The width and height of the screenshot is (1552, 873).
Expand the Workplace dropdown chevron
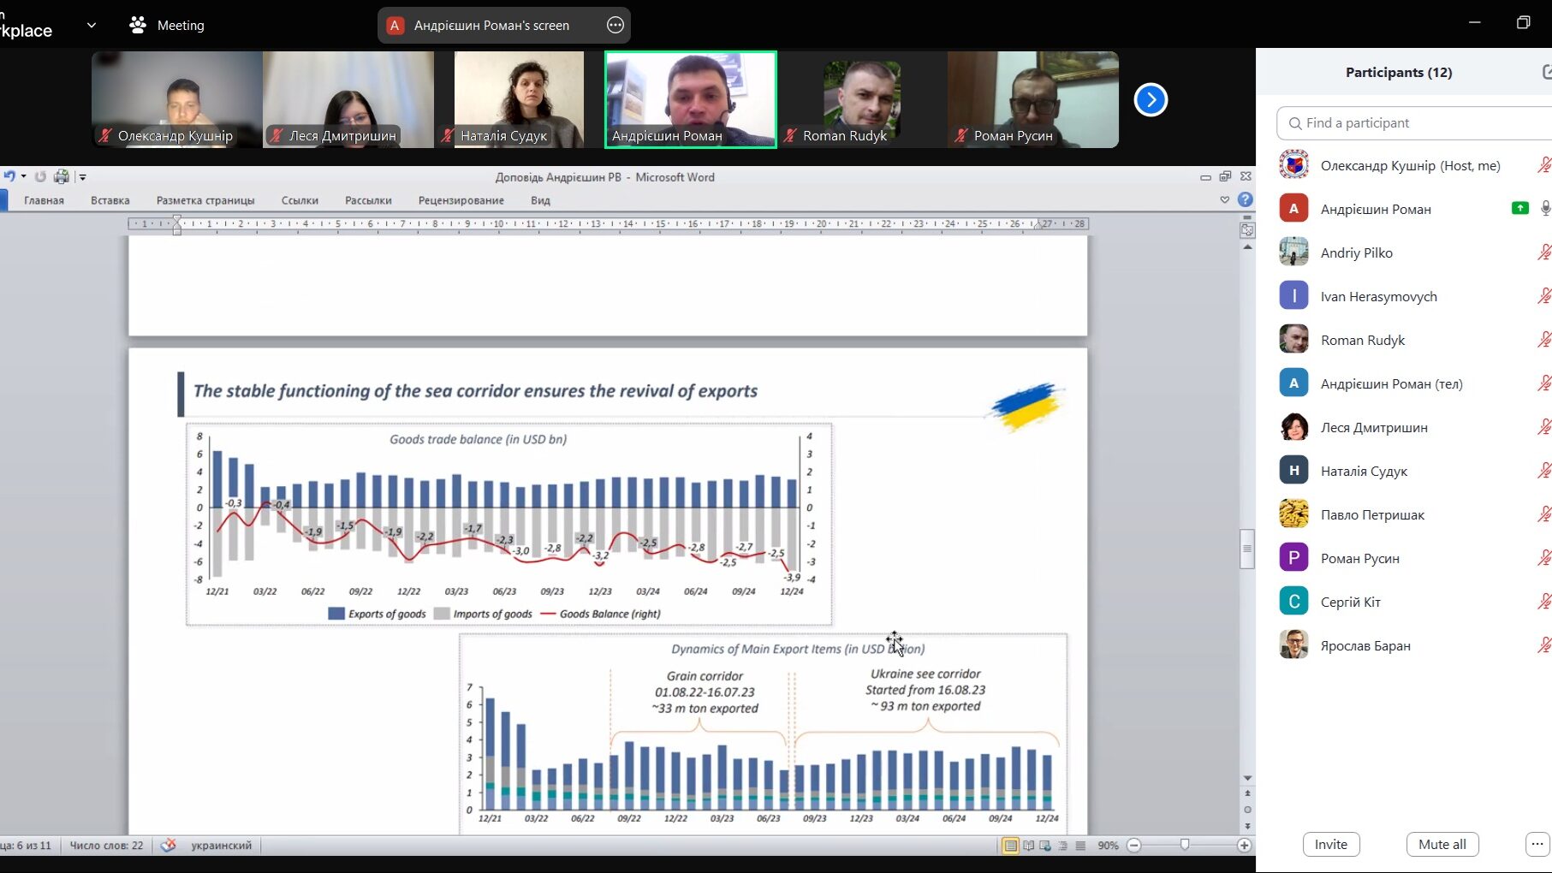[92, 25]
